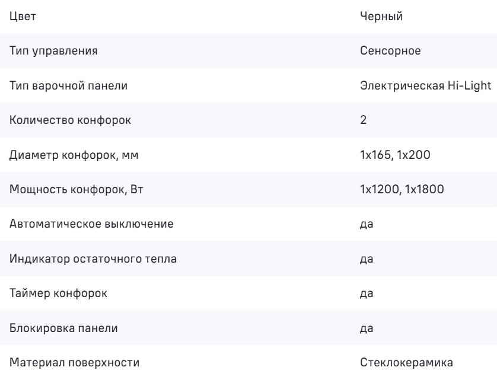Select the "Черный" color value
This screenshot has width=497, height=380.
(382, 16)
